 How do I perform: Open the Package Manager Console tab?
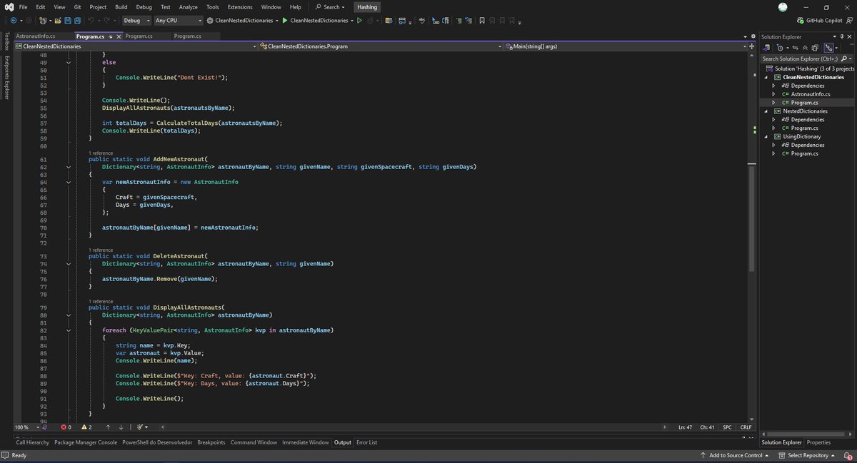click(86, 442)
